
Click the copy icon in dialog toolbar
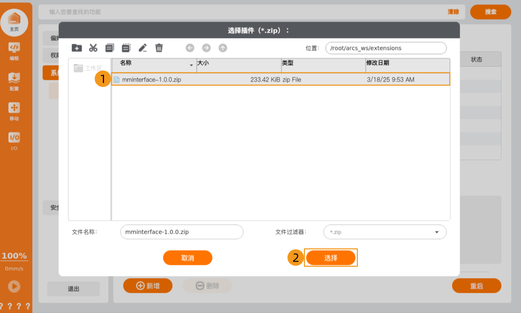[x=110, y=48]
